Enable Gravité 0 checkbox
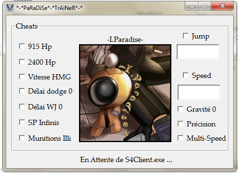 click(x=180, y=109)
